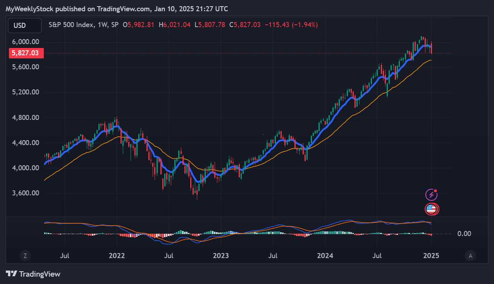The width and height of the screenshot is (494, 284).
Task: Click the Z timezone button
Action: tap(25, 255)
